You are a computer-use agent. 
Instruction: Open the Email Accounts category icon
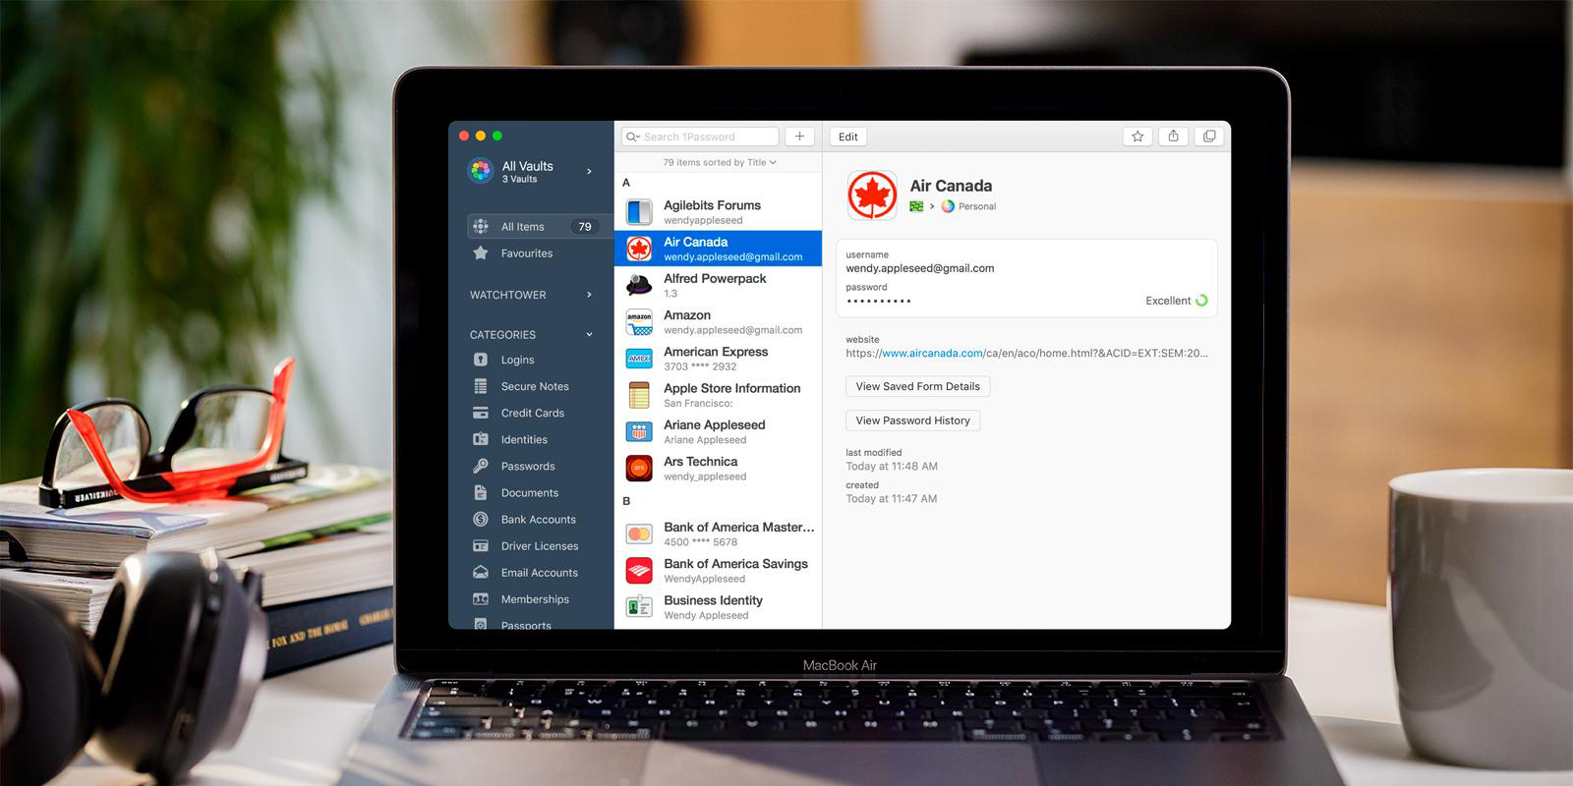pyautogui.click(x=481, y=572)
